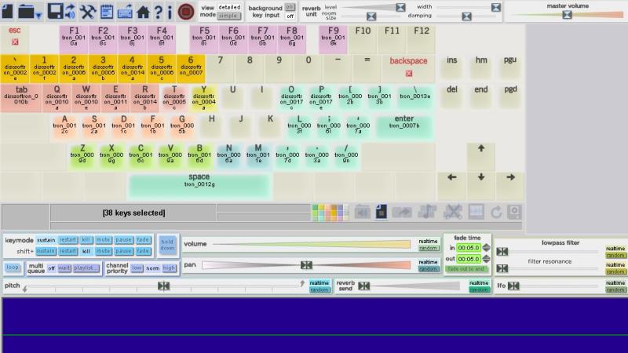This screenshot has height=353, width=628.
Task: Create a new keymap with the blank page icon
Action: tap(7, 11)
